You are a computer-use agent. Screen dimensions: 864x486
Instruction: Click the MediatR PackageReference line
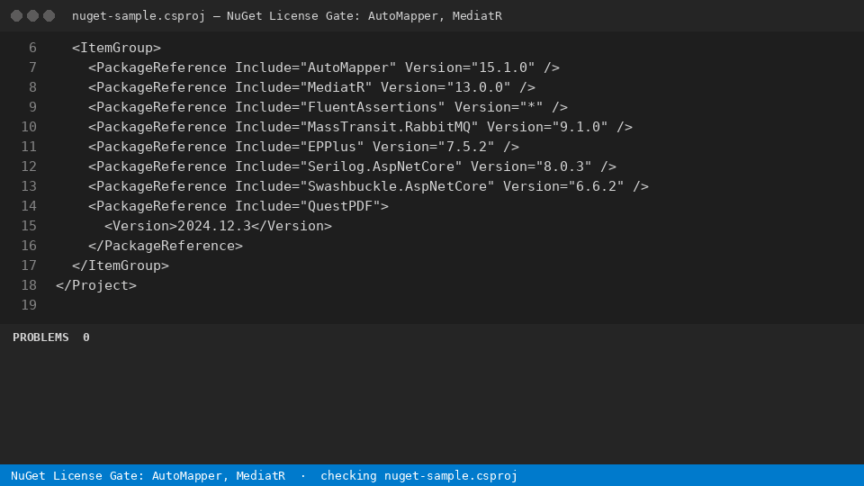311,87
